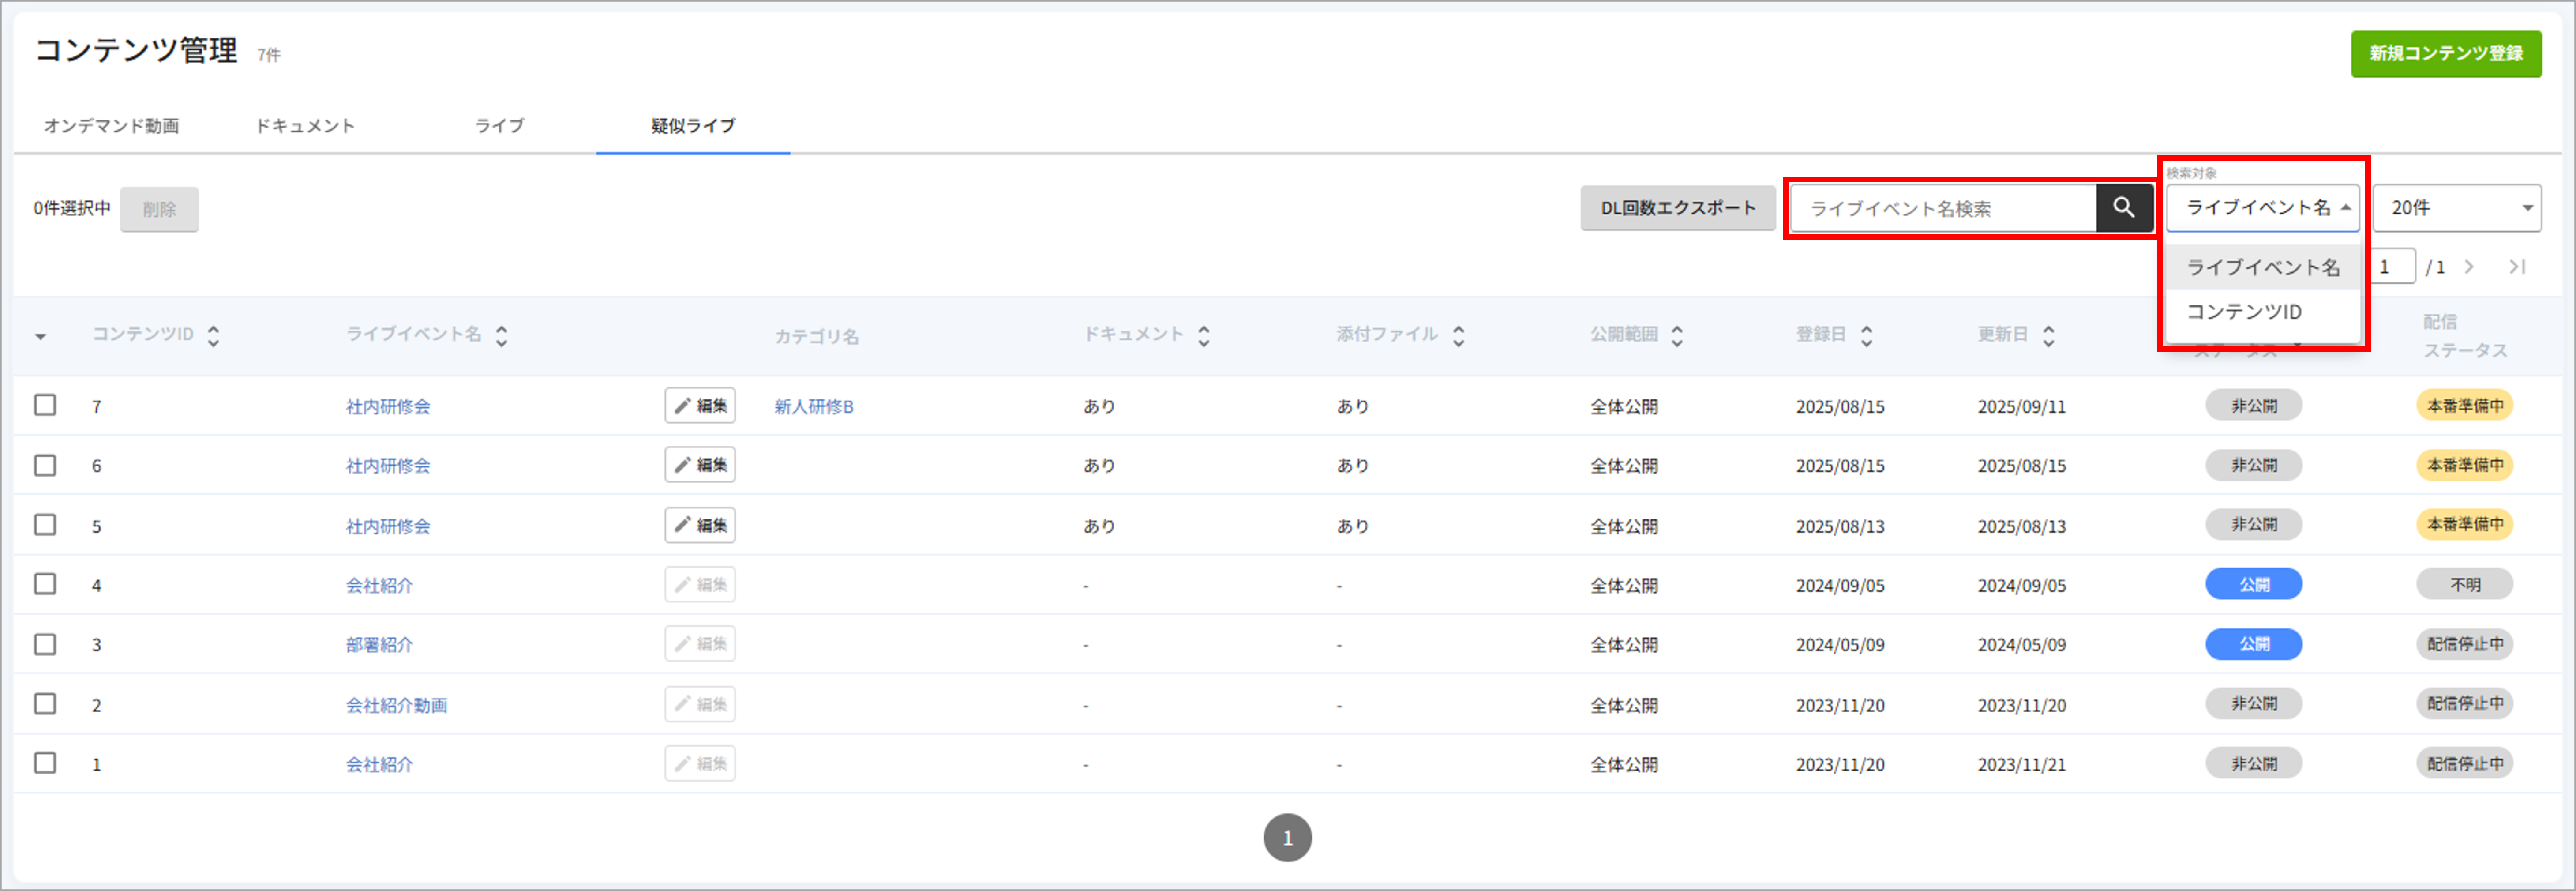Click disabled 編集 button for ID 1
Image resolution: width=2576 pixels, height=891 pixels.
(x=700, y=763)
